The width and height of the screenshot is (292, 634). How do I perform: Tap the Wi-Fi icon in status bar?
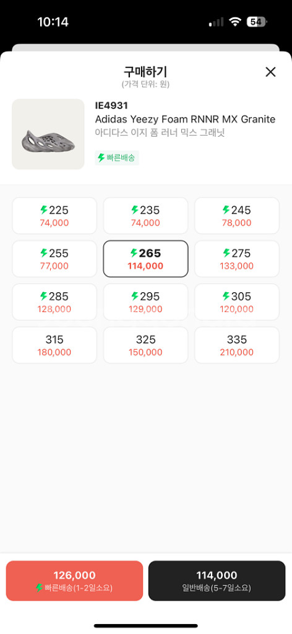click(235, 22)
